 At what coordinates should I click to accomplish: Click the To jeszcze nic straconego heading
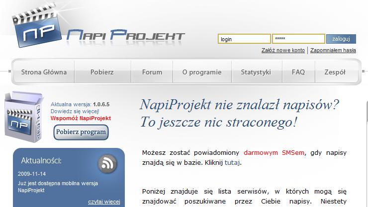click(219, 122)
